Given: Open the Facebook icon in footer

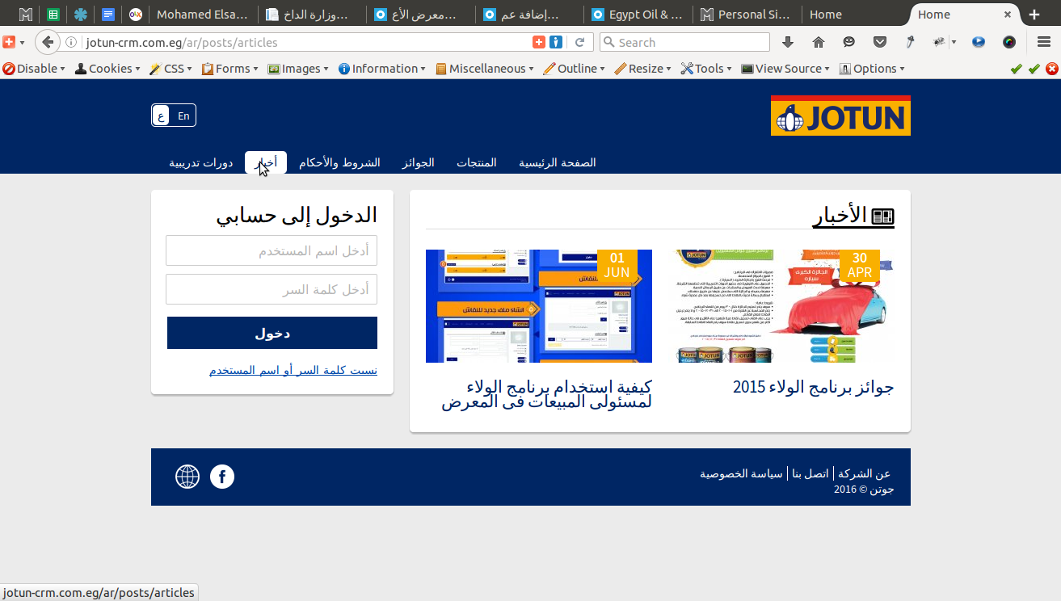Looking at the screenshot, I should coord(222,477).
